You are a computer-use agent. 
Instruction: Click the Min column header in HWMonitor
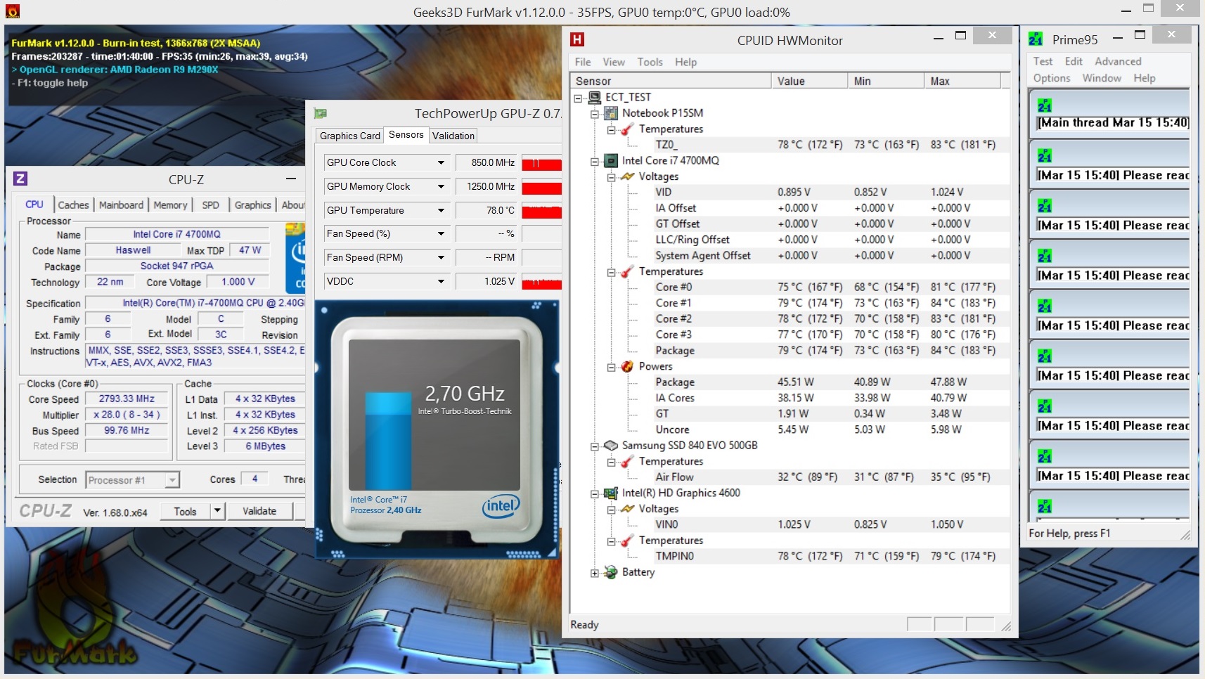coord(886,81)
